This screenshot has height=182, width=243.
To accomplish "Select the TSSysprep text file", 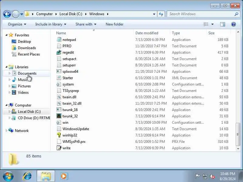I will click(71, 90).
